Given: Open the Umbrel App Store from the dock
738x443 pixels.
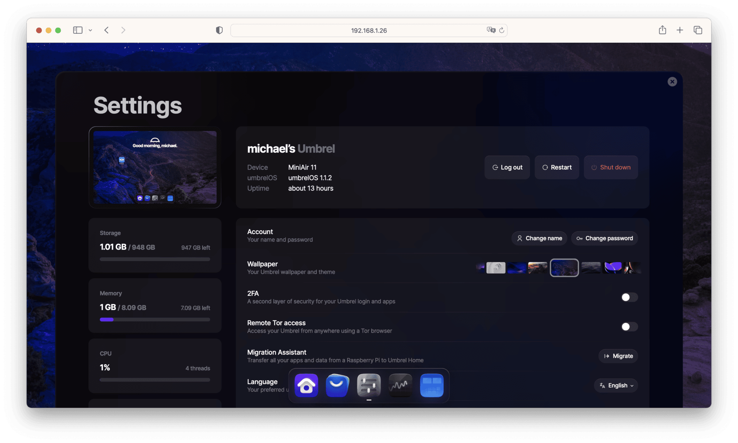Looking at the screenshot, I should pos(337,385).
